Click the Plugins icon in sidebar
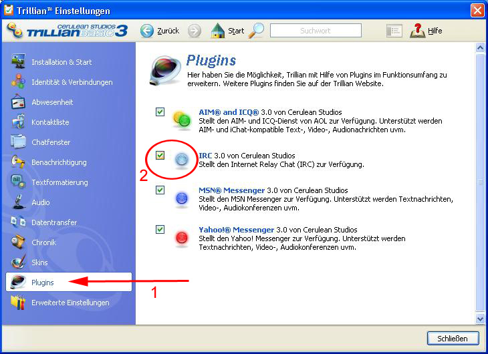Screen dimensions: 488x354 pos(18,282)
